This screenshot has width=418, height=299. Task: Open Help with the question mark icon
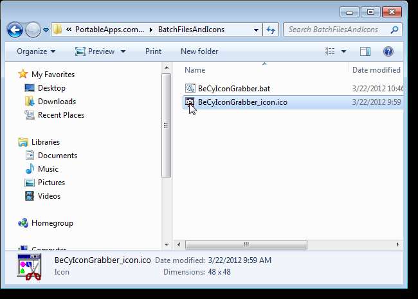tap(388, 51)
